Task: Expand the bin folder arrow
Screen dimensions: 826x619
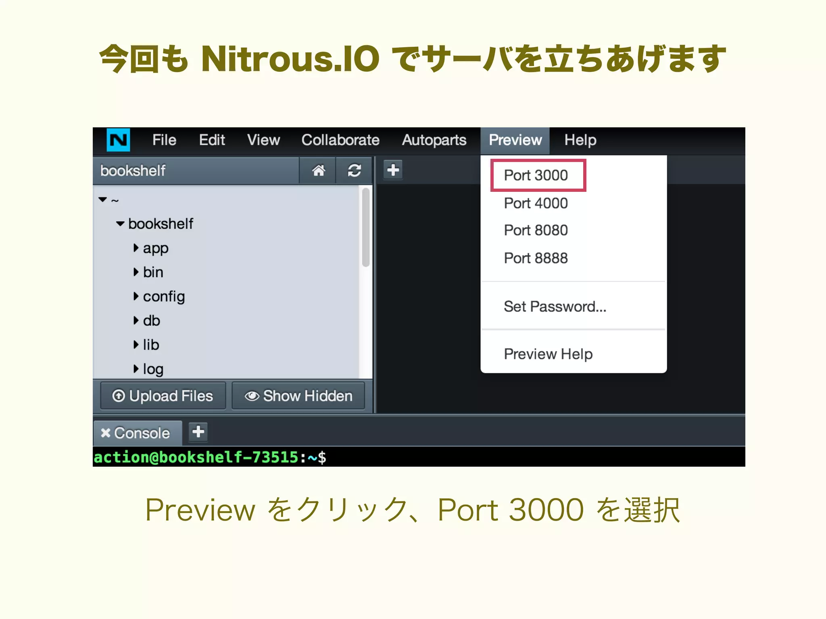Action: pyautogui.click(x=136, y=272)
